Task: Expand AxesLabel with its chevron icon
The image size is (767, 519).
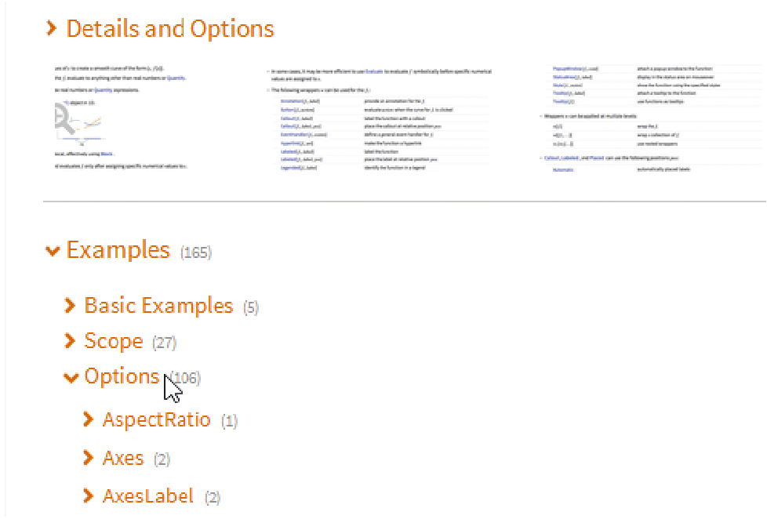Action: click(x=89, y=495)
